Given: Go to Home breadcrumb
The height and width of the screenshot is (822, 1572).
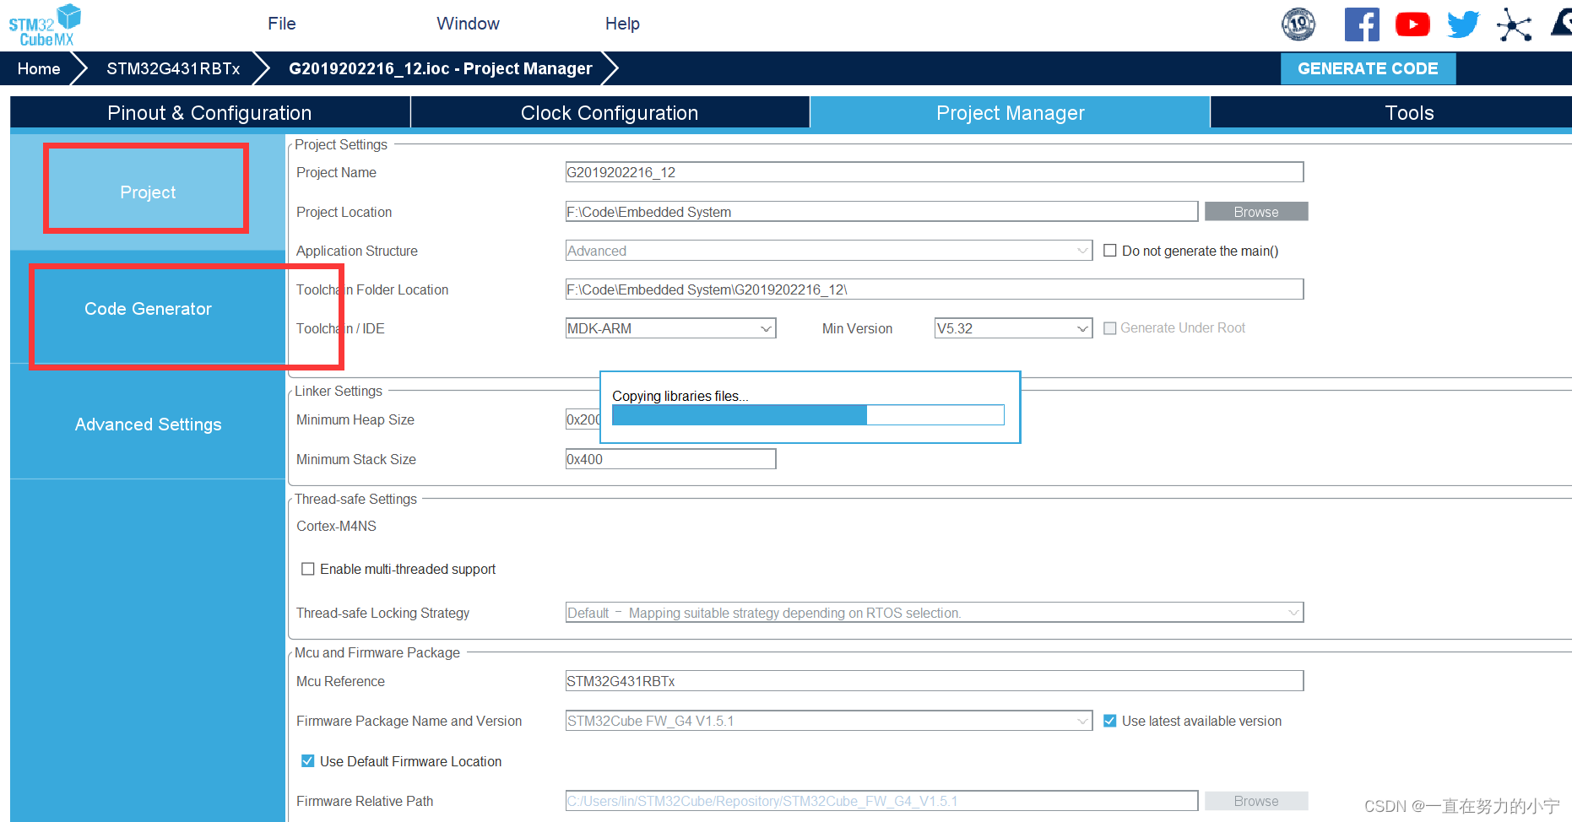Looking at the screenshot, I should click(39, 68).
